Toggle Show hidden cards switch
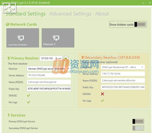Screen dimensions: 152x133 [x=140, y=24]
